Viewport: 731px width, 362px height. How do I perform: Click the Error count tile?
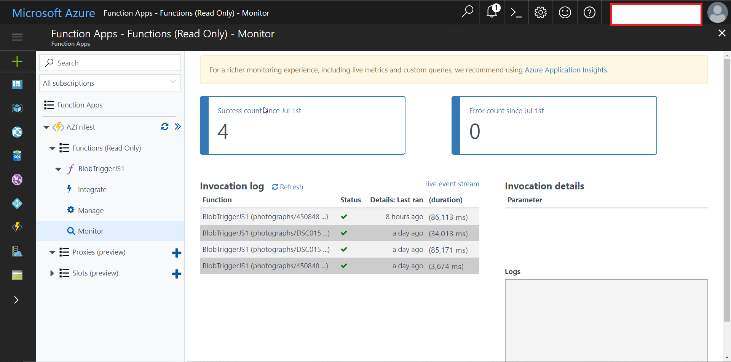tap(554, 125)
